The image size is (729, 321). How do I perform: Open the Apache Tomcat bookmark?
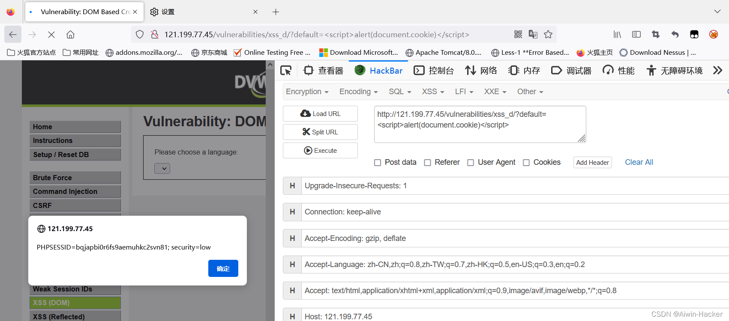[x=444, y=53]
